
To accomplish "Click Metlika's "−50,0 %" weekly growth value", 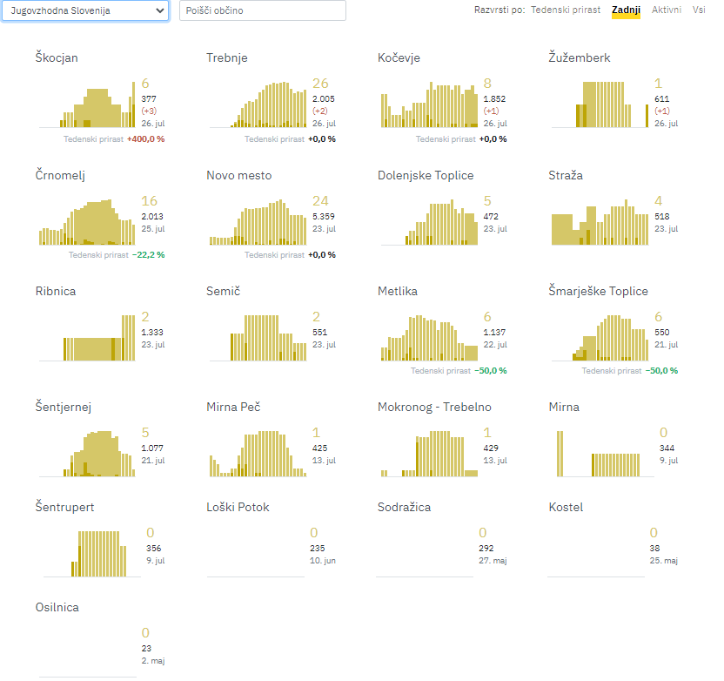I will point(491,371).
